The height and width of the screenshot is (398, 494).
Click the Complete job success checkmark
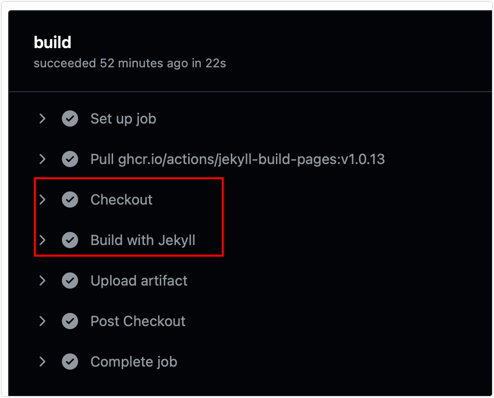[x=70, y=362]
